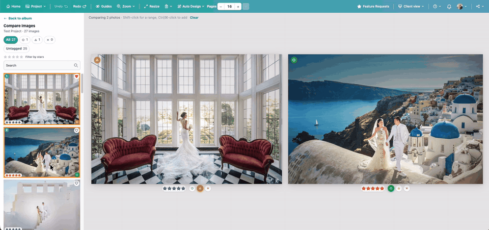Select the All 27 filter tab
Image resolution: width=489 pixels, height=230 pixels.
(x=11, y=40)
